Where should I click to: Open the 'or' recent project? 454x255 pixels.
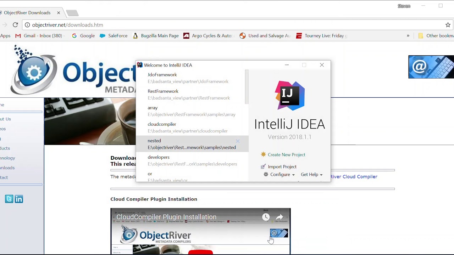190,177
